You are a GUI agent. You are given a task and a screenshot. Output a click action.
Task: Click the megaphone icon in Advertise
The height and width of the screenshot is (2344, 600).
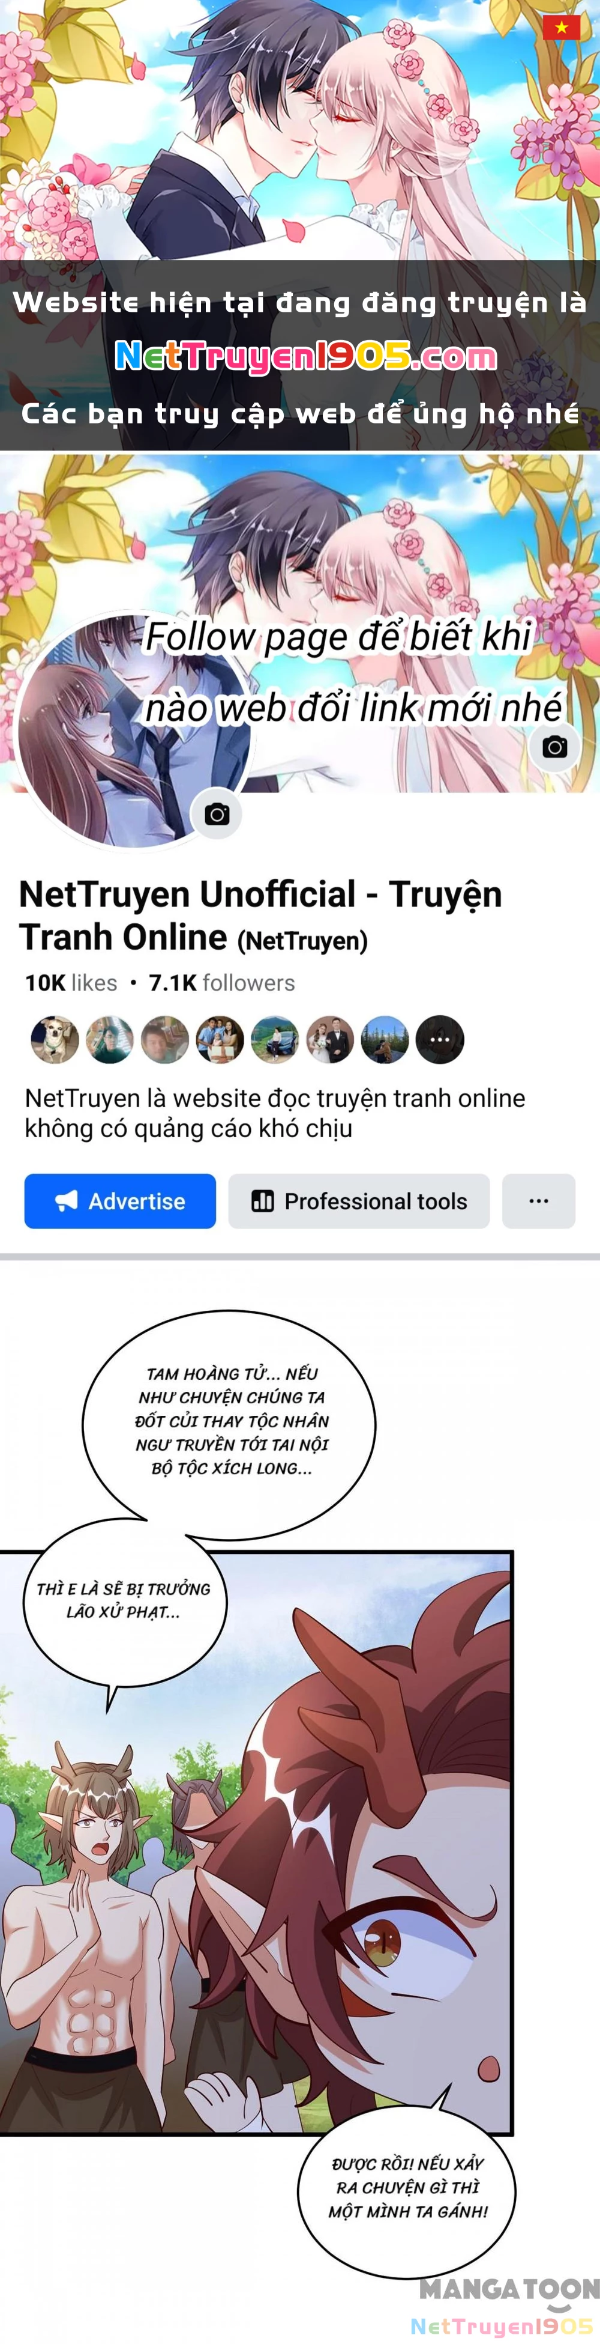pyautogui.click(x=67, y=1201)
